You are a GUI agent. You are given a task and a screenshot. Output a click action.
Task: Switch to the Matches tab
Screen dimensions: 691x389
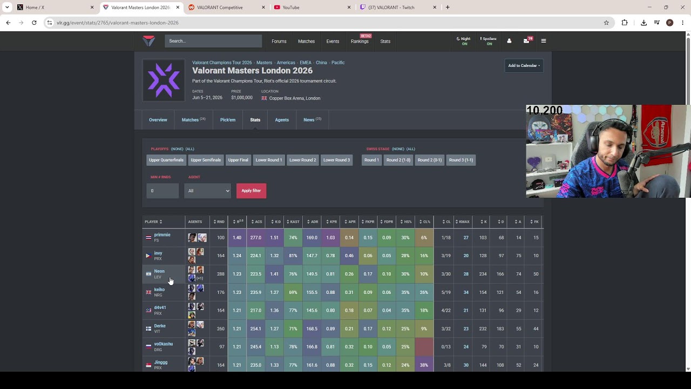coord(193,120)
